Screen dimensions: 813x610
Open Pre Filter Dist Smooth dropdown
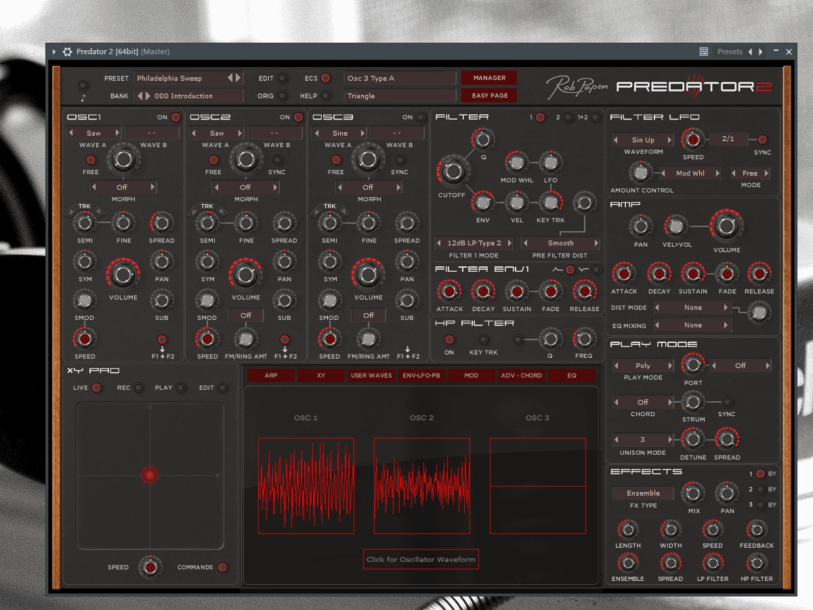[x=560, y=243]
